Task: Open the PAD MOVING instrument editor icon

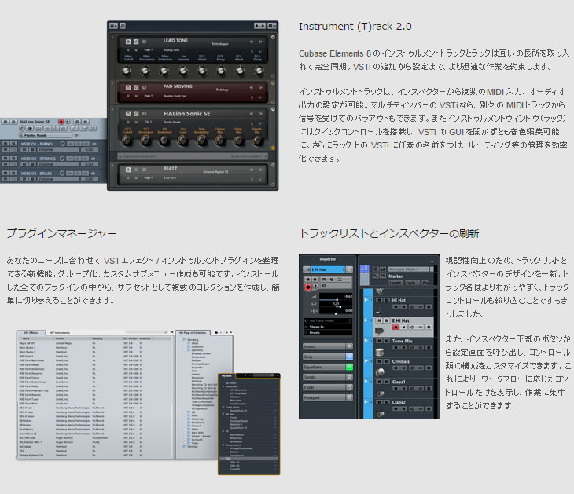Action: (x=136, y=87)
